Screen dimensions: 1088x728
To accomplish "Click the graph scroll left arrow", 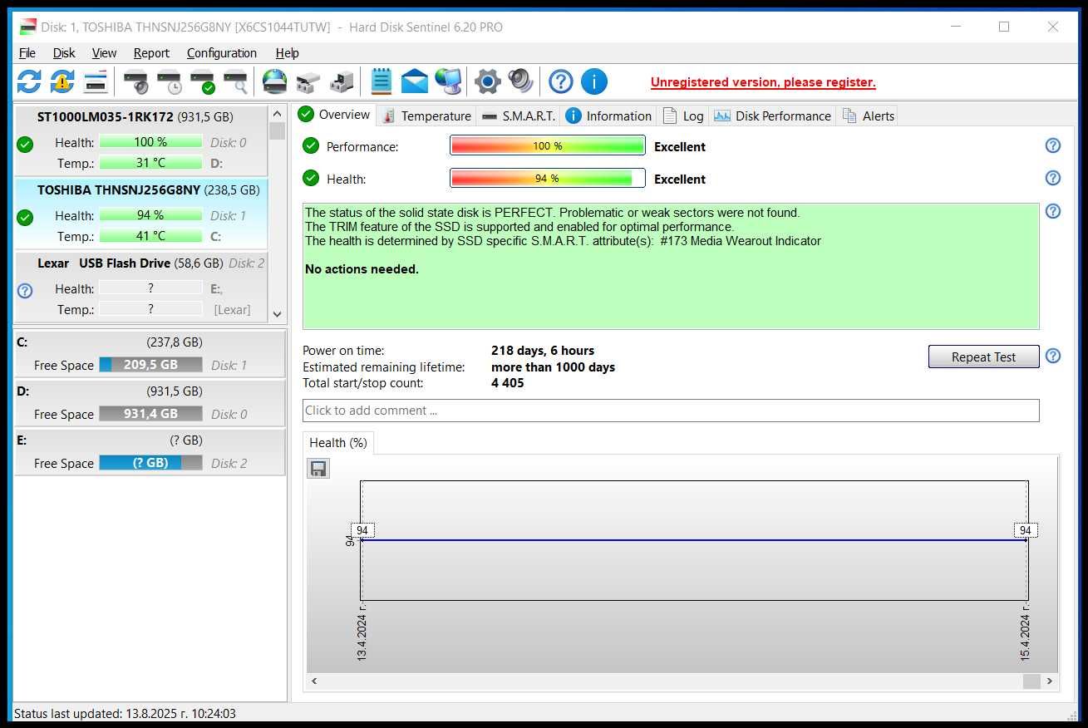I will click(x=314, y=681).
